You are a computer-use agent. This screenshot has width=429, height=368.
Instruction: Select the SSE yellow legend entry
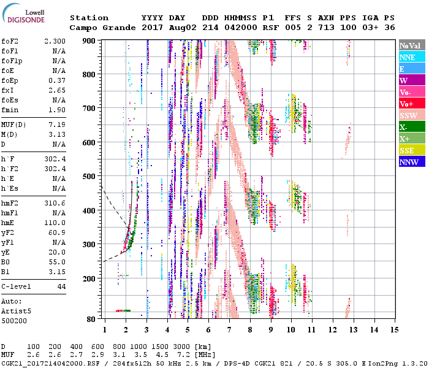[409, 151]
